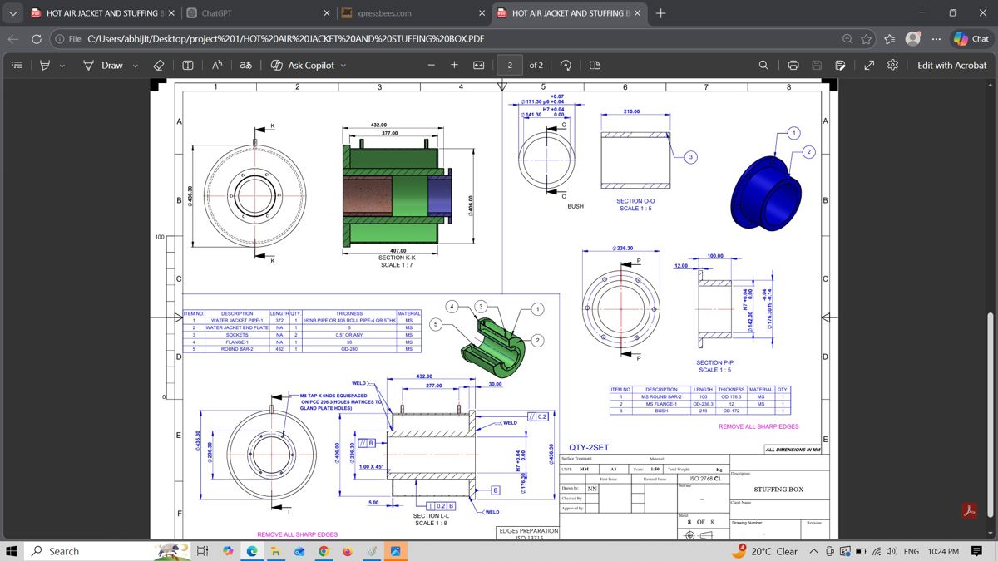Open the table of contents pane
Image resolution: width=998 pixels, height=561 pixels.
pos(17,65)
